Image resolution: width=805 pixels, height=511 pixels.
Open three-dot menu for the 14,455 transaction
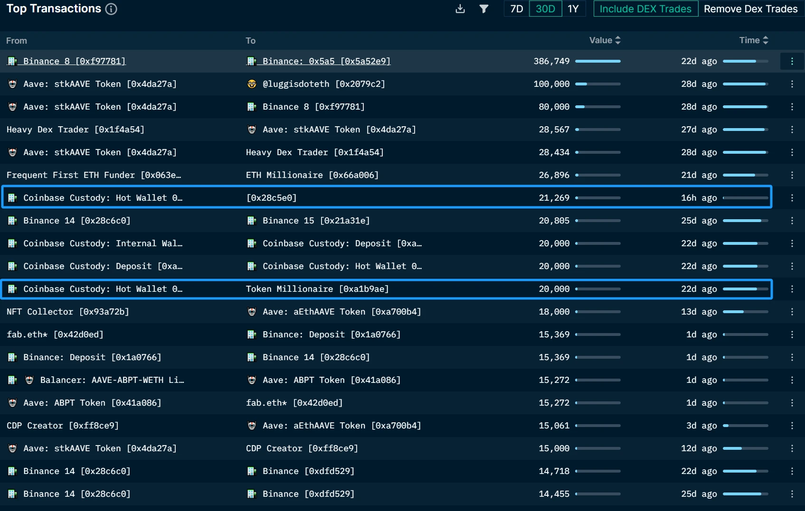tap(792, 494)
